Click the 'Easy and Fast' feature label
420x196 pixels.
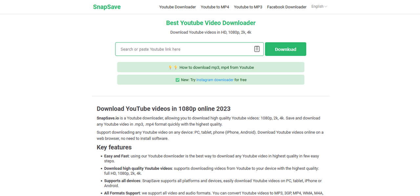(116, 156)
